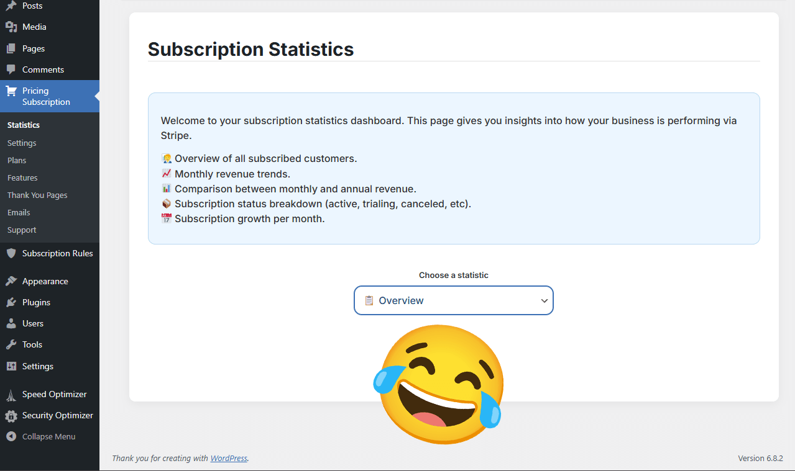The image size is (795, 471).
Task: Click the Tools wrench icon
Action: point(11,344)
